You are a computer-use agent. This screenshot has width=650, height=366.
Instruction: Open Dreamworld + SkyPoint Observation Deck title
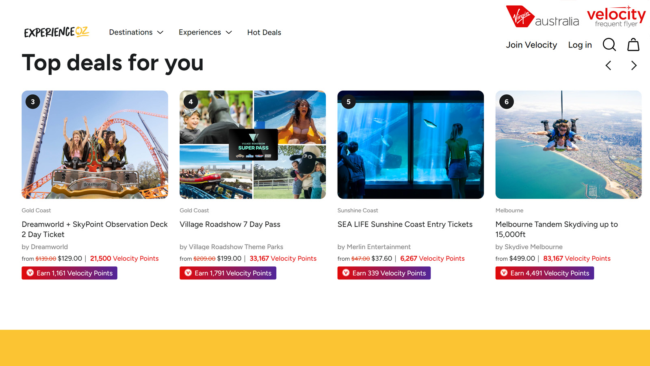[95, 229]
